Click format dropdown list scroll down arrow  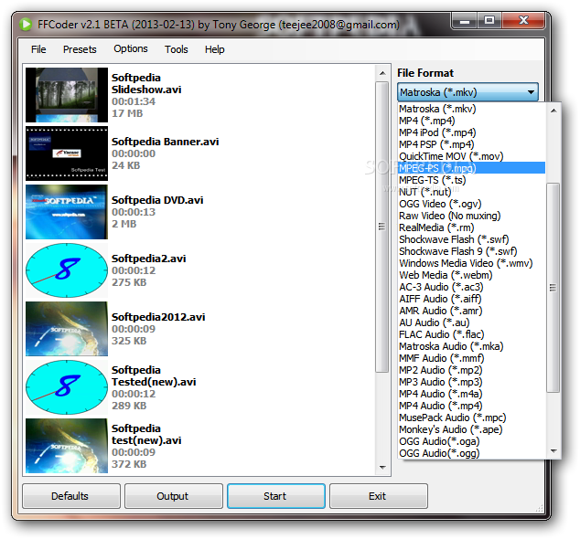pos(553,451)
